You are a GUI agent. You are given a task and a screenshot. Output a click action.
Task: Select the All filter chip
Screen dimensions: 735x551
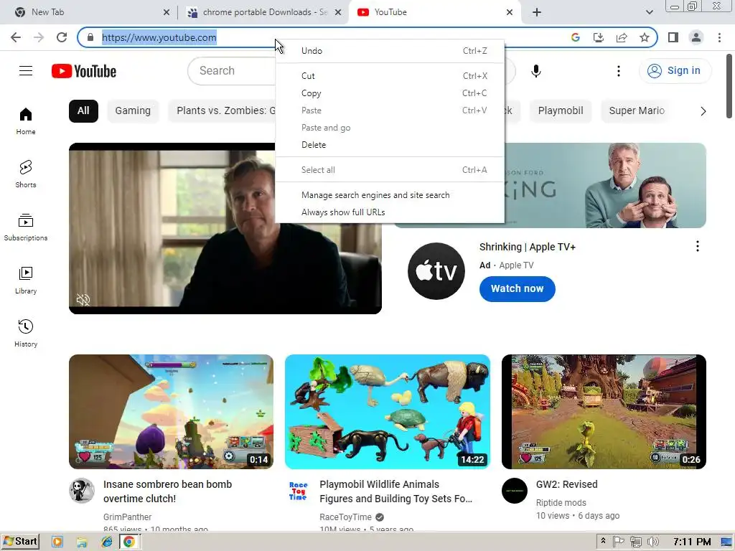point(83,111)
